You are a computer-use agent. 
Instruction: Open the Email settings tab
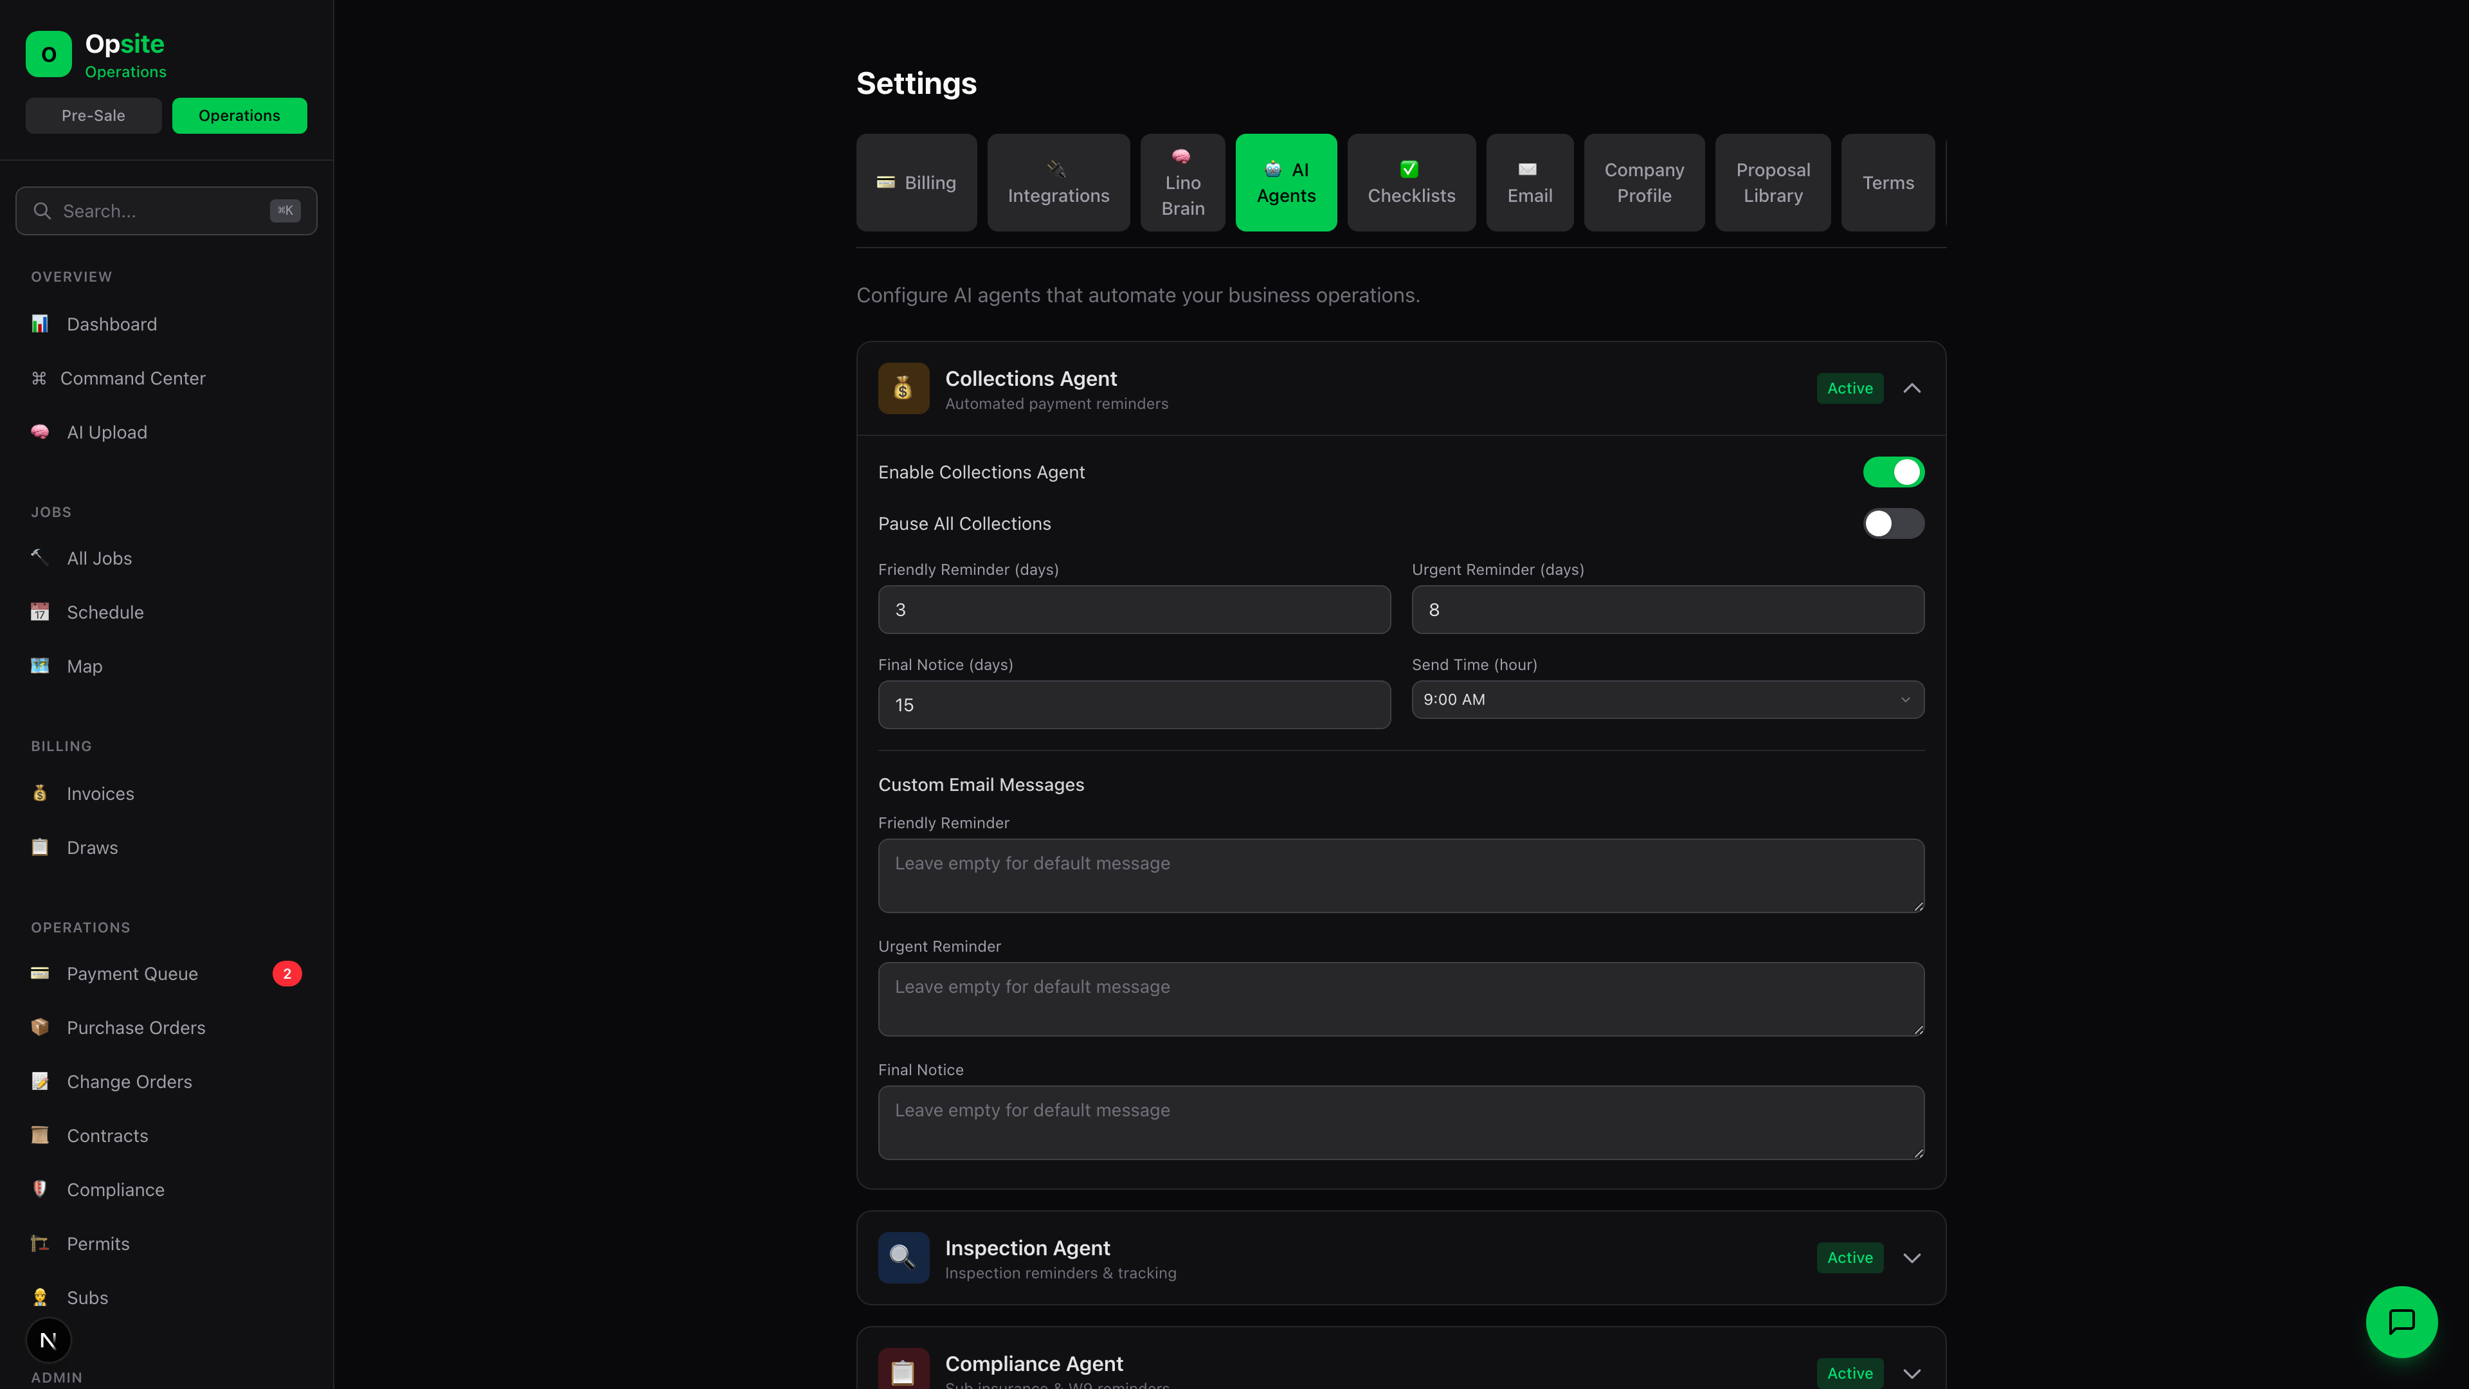(1530, 182)
